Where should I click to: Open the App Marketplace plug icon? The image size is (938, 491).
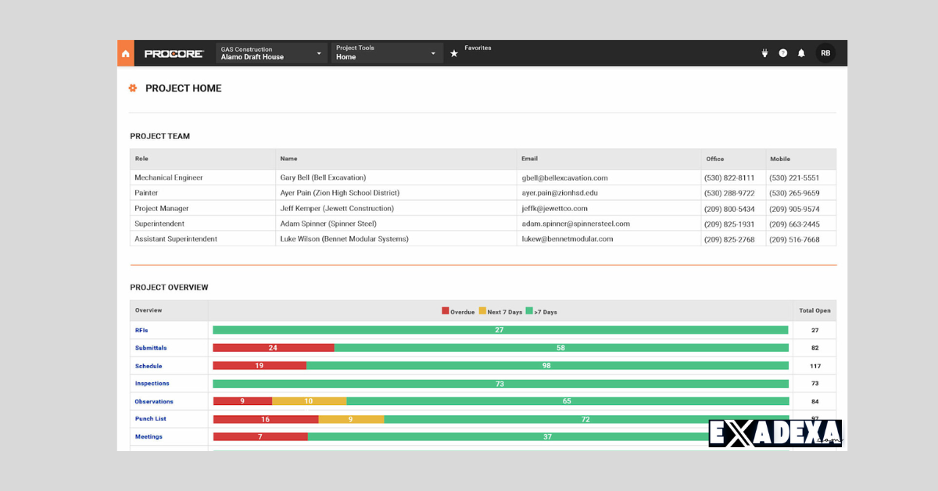(x=764, y=52)
